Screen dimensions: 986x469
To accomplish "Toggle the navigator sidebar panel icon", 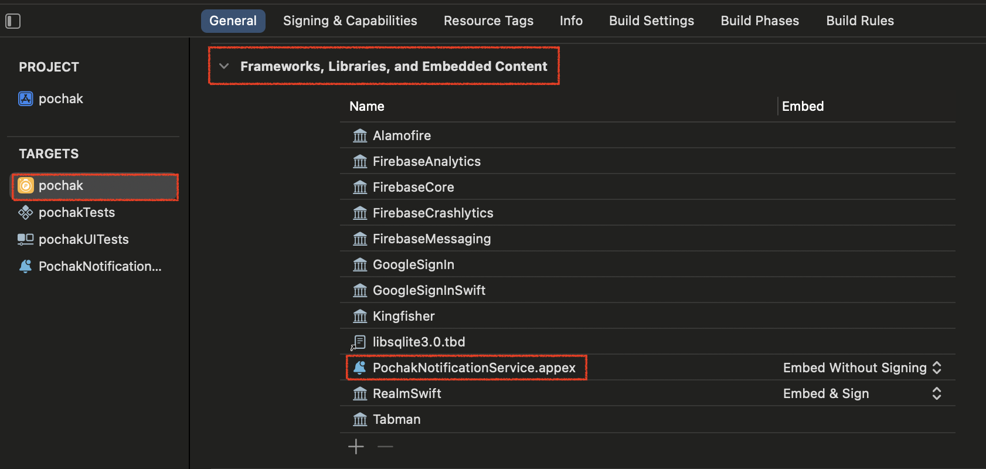I will 13,21.
